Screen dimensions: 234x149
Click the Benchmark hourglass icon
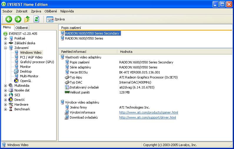point(11,109)
